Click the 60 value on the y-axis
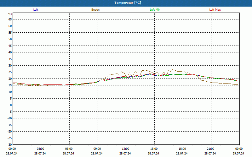Image resolution: width=252 pixels, height=157 pixels. 10,26
